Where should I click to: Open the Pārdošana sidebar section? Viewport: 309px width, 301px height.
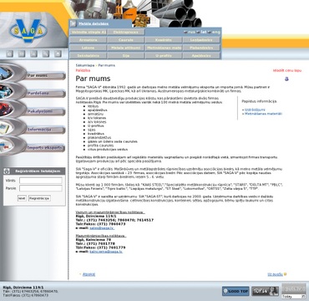pyautogui.click(x=33, y=92)
